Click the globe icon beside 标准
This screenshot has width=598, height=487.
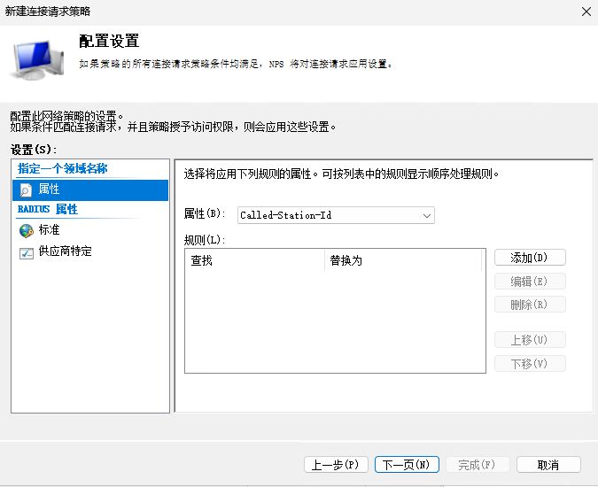[26, 230]
